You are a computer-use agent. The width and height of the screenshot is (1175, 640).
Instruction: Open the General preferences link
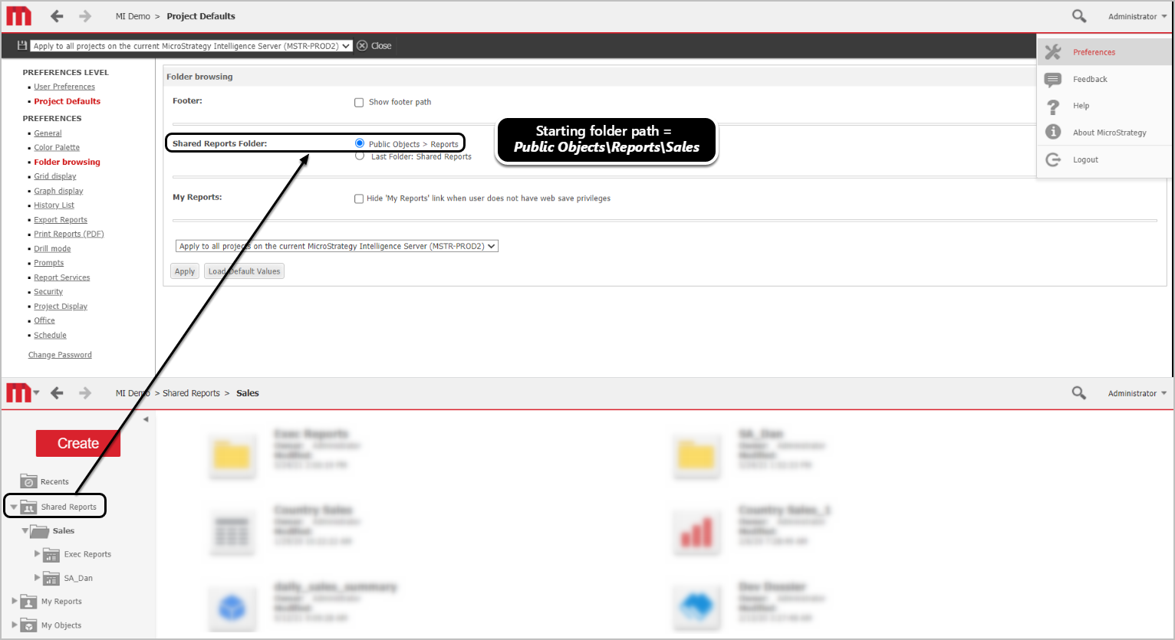tap(48, 133)
